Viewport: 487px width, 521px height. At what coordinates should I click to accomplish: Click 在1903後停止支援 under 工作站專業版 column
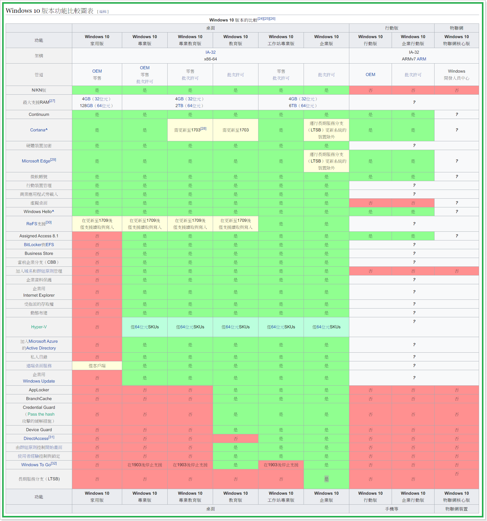[281, 465]
